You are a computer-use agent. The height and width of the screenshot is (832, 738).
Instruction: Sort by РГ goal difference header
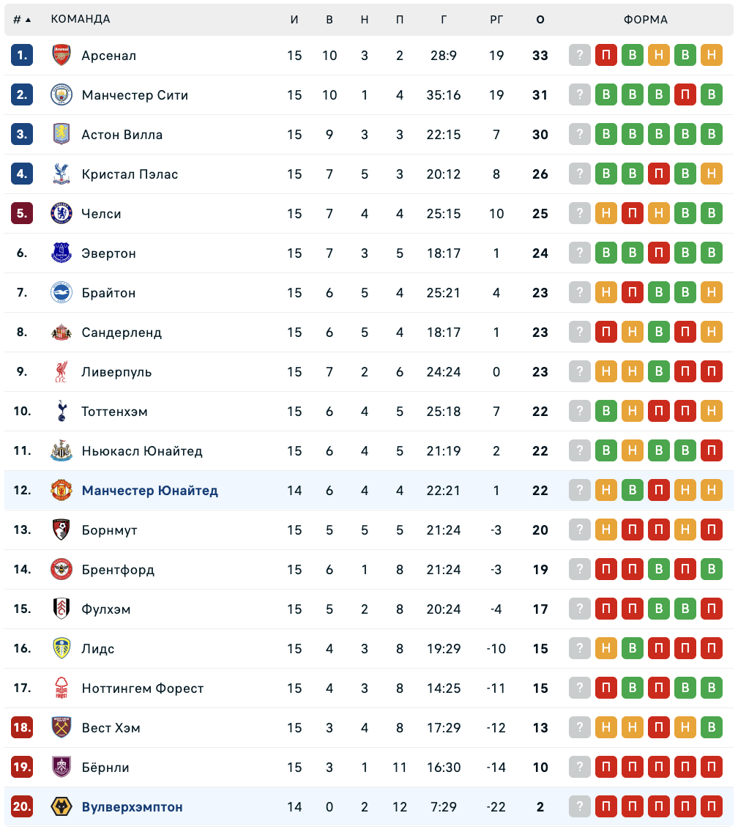[x=496, y=20]
